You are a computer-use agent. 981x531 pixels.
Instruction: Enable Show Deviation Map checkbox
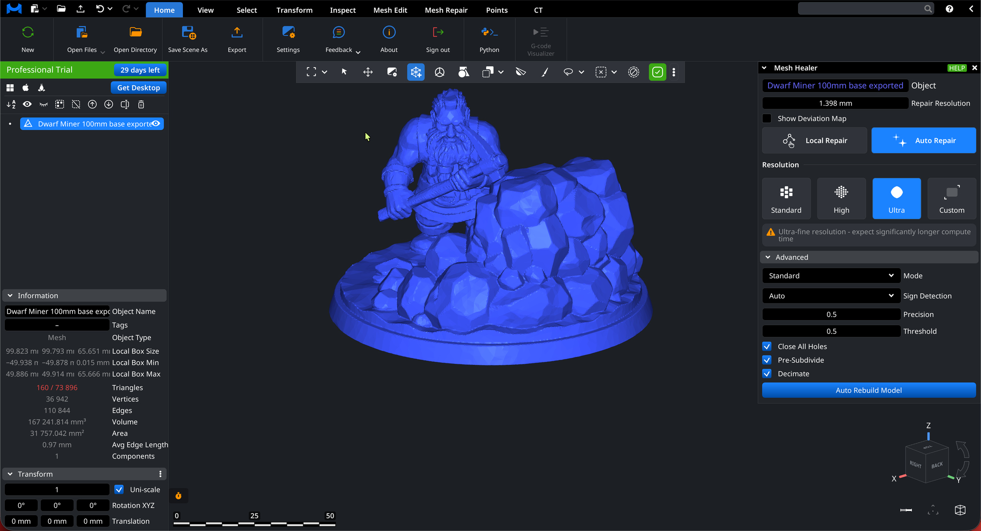click(x=767, y=119)
